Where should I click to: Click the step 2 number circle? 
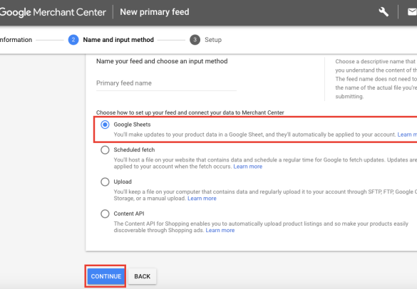(73, 40)
